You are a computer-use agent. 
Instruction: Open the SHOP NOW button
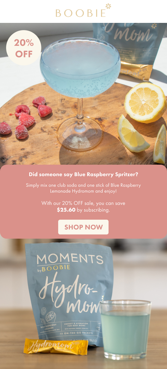(x=83, y=227)
